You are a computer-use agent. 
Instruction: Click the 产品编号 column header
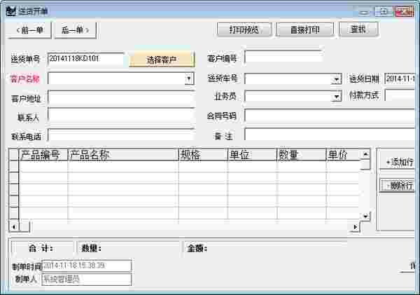point(43,155)
